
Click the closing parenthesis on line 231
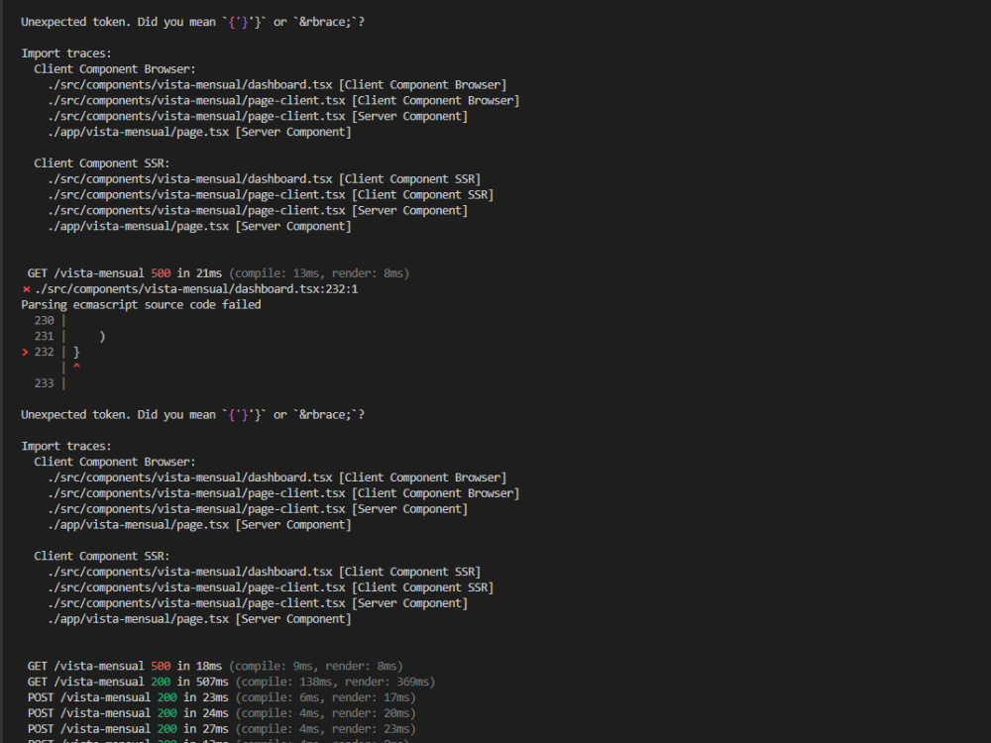click(x=102, y=336)
